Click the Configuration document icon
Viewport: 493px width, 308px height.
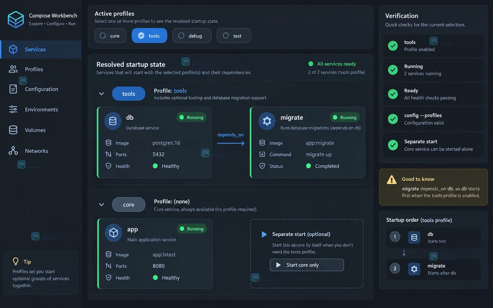coord(13,89)
